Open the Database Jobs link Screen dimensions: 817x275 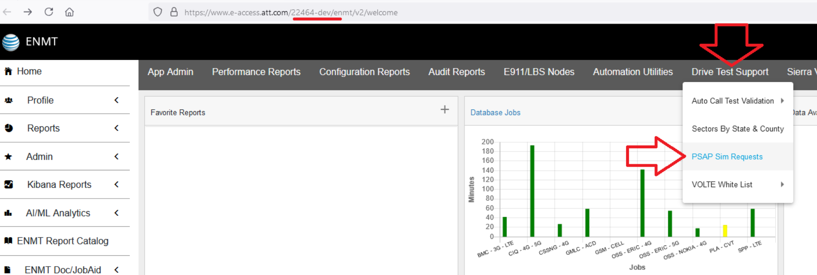[495, 113]
